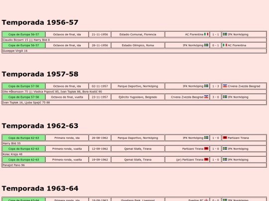Click 'Copa de Europa 62-63' in the 26-08-1962 row
Screen dimensions: 269x201
coord(24,138)
